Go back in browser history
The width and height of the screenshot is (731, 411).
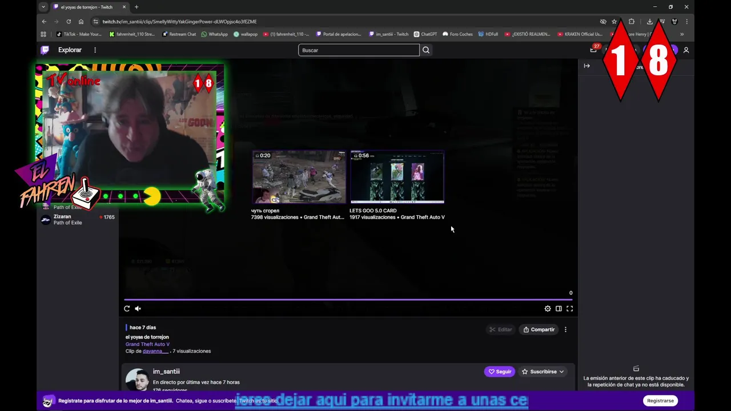tap(44, 22)
